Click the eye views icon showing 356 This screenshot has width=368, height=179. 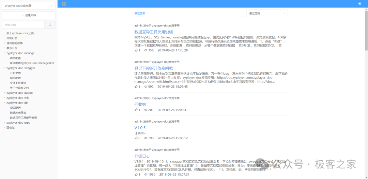(x=145, y=50)
